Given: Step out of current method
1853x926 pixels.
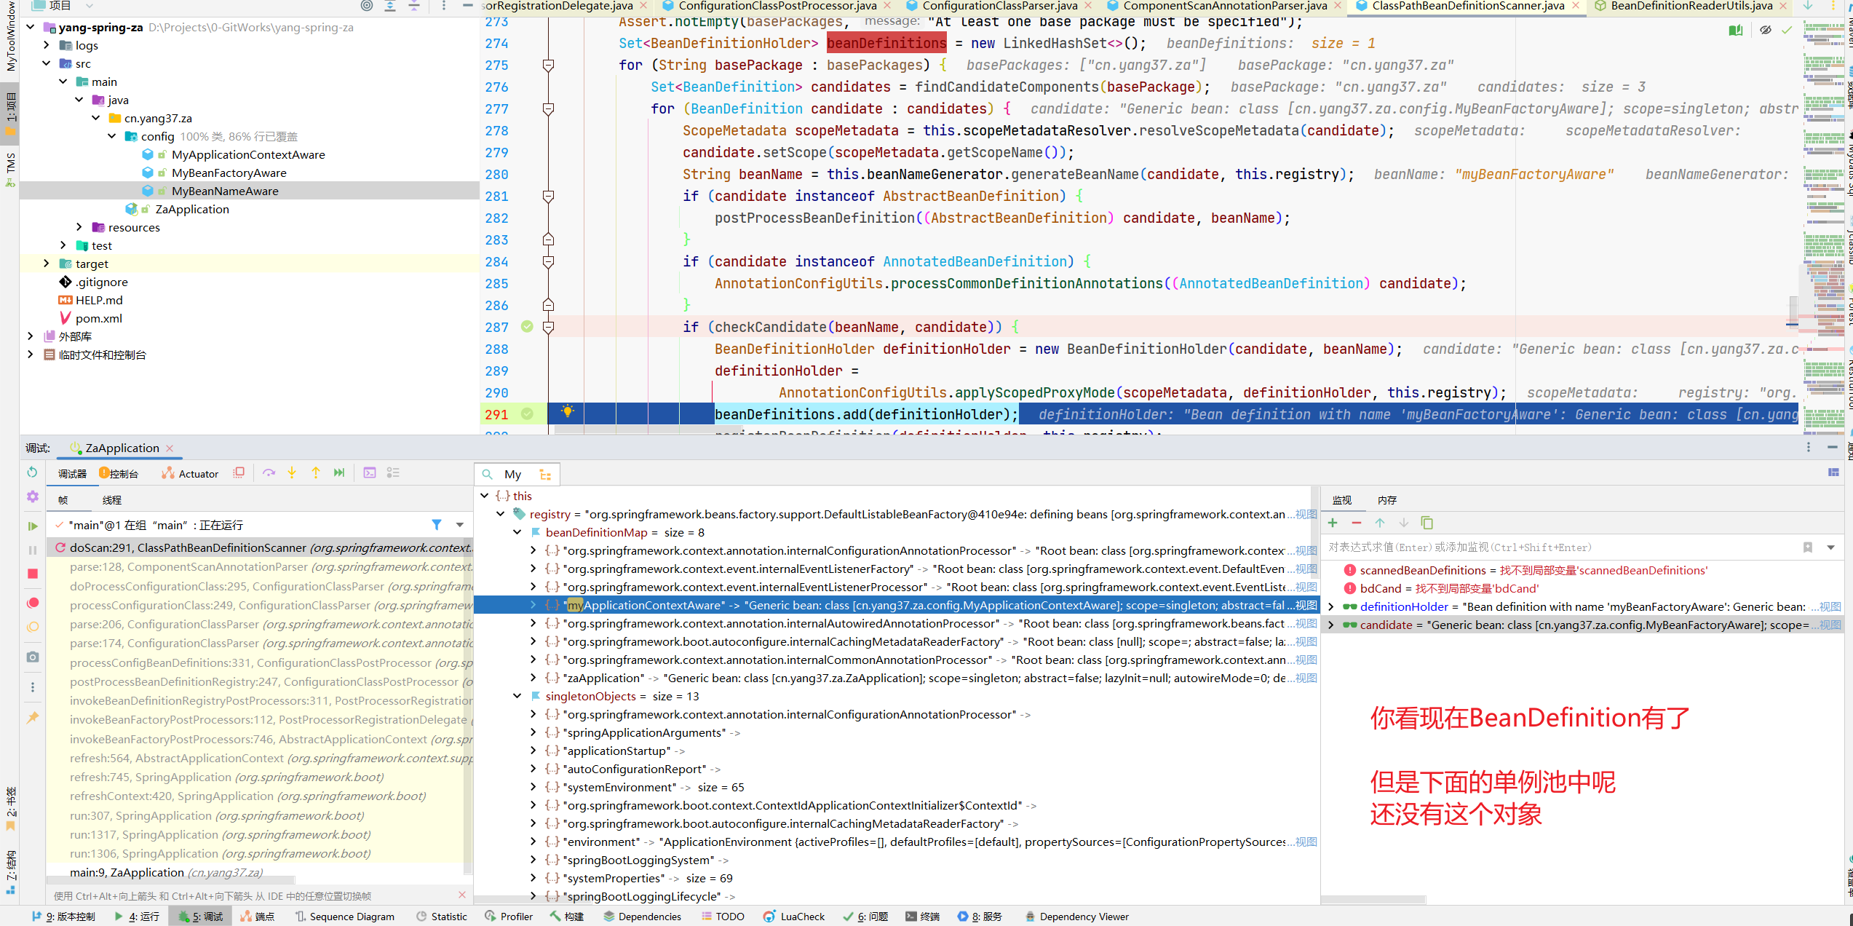Looking at the screenshot, I should coord(316,473).
